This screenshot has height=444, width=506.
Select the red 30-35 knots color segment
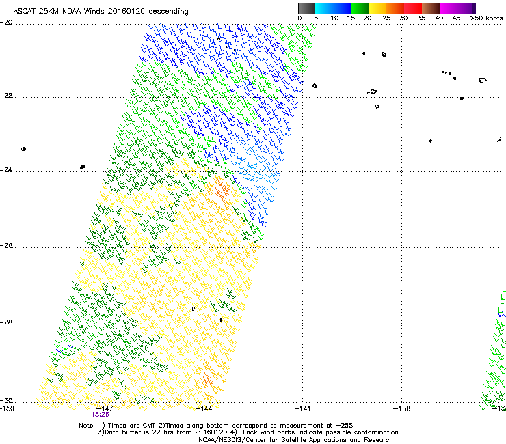[413, 8]
